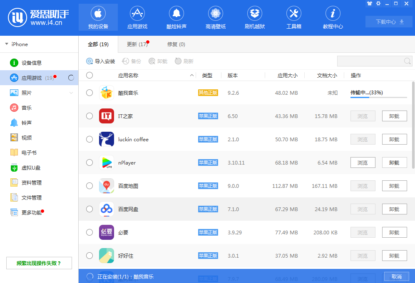The image size is (415, 283).
Task: Select 文件管理 in the sidebar
Action: 39,197
